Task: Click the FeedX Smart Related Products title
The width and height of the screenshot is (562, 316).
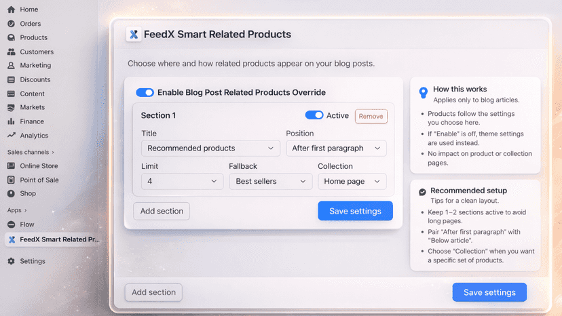Action: pos(218,35)
